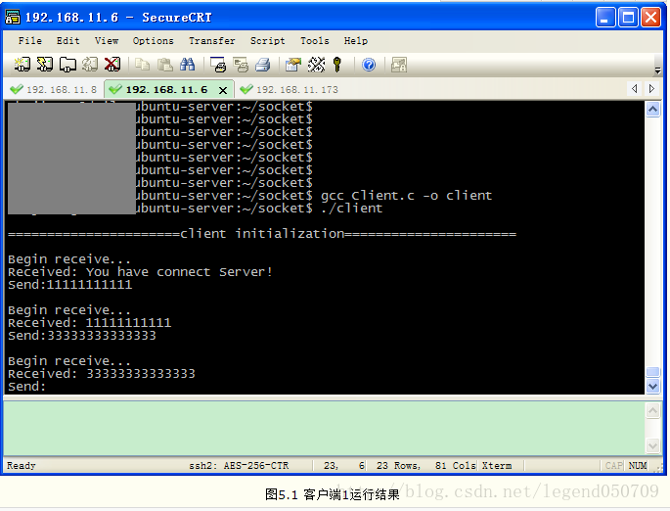Click the Quick Connect toolbar icon
Image resolution: width=670 pixels, height=511 pixels.
(x=44, y=65)
